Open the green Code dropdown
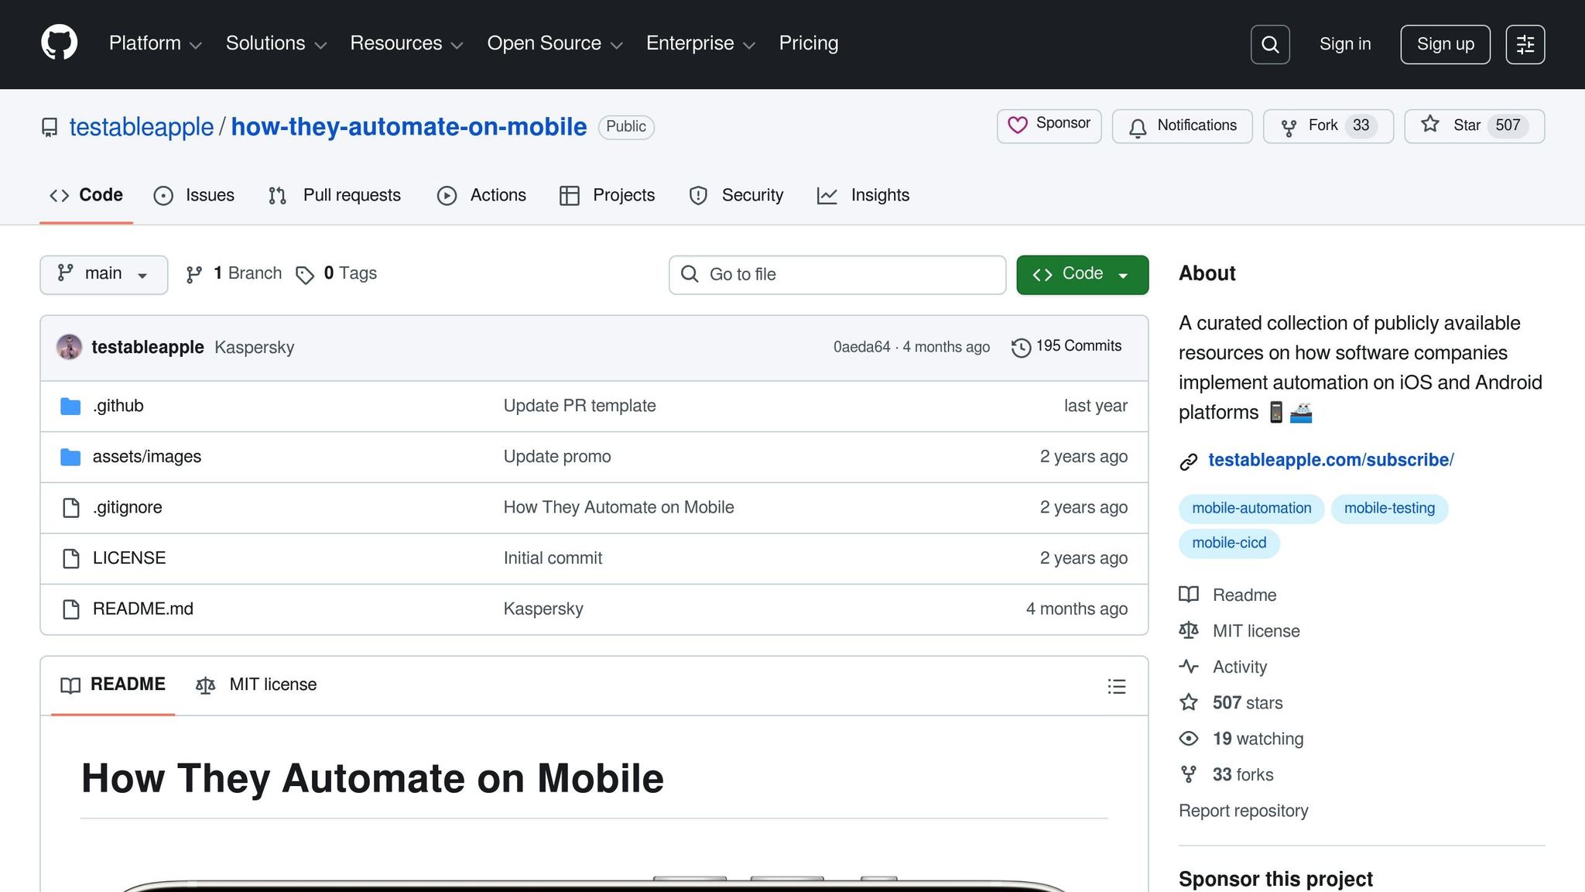Screen dimensions: 1585x892 click(1081, 274)
